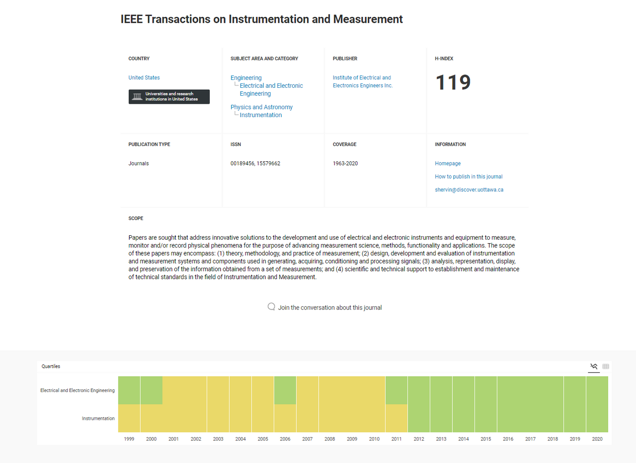Open the United States country link
The height and width of the screenshot is (463, 636).
(144, 77)
